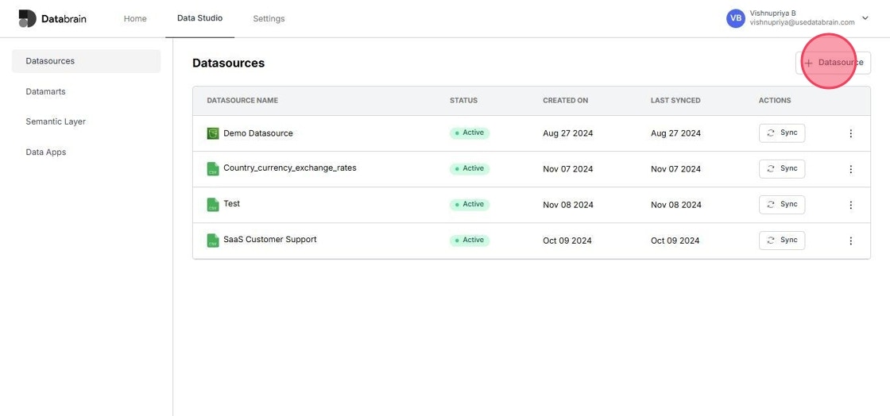Switch to the Home tab
890x416 pixels.
pos(135,19)
